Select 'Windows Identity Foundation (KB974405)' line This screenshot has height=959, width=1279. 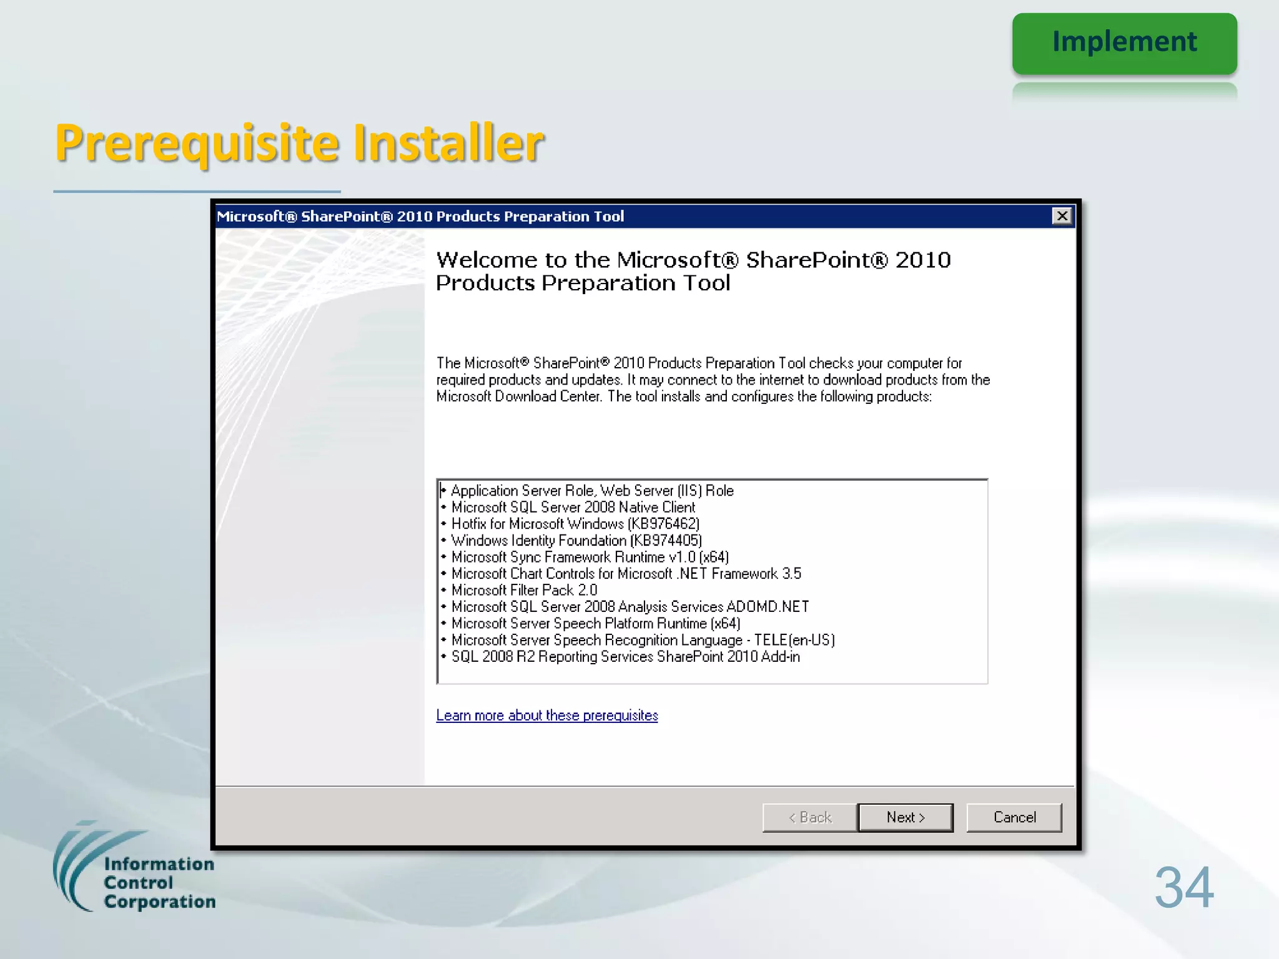tap(576, 540)
